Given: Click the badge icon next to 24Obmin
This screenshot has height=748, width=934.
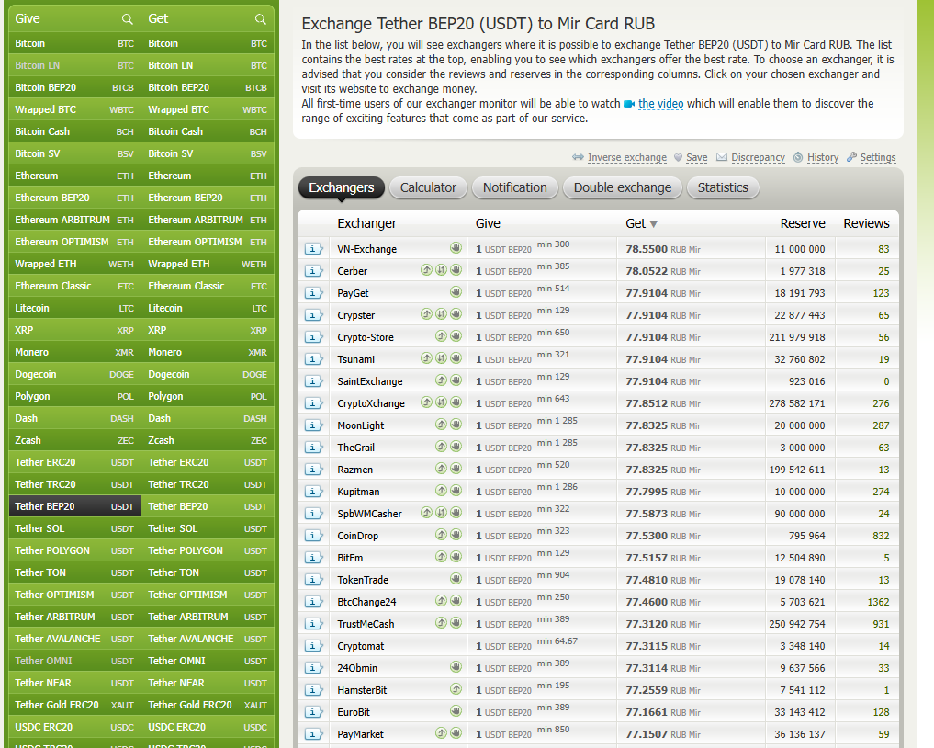Looking at the screenshot, I should (x=456, y=667).
